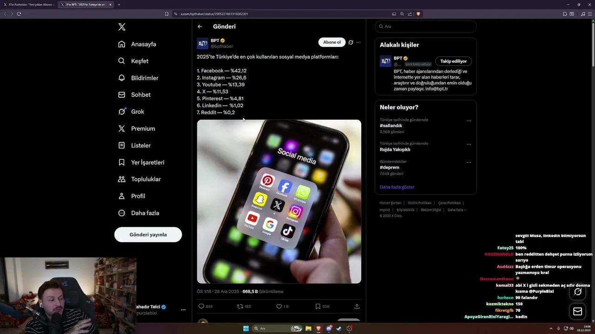Bookmark the post with 538 icon
The image size is (595, 334).
[318, 306]
